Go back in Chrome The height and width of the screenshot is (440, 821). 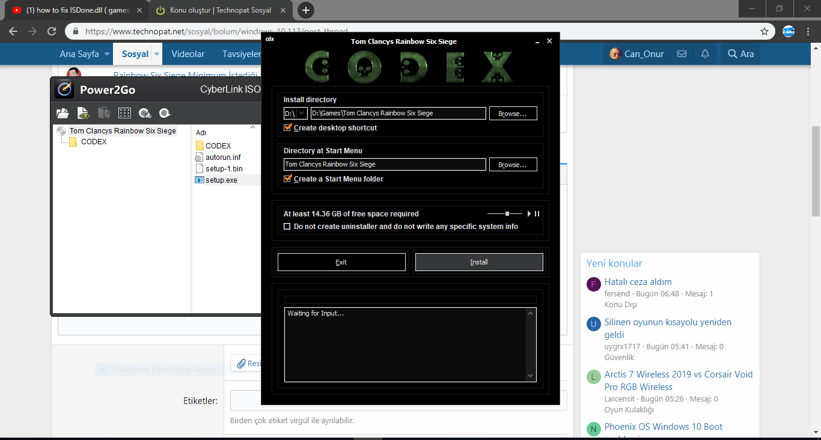pyautogui.click(x=13, y=31)
